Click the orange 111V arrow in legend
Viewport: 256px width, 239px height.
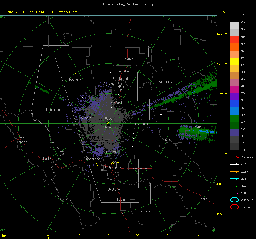[234, 171]
